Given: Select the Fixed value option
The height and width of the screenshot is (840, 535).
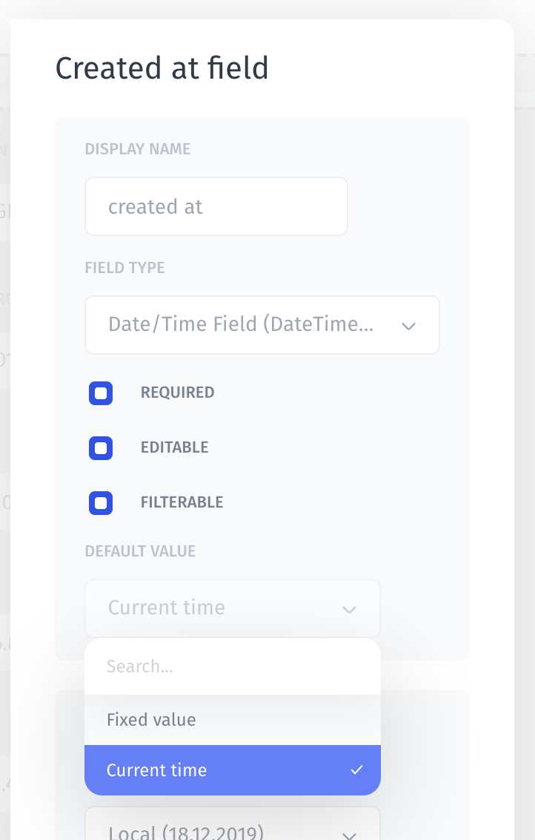Looking at the screenshot, I should tap(151, 720).
